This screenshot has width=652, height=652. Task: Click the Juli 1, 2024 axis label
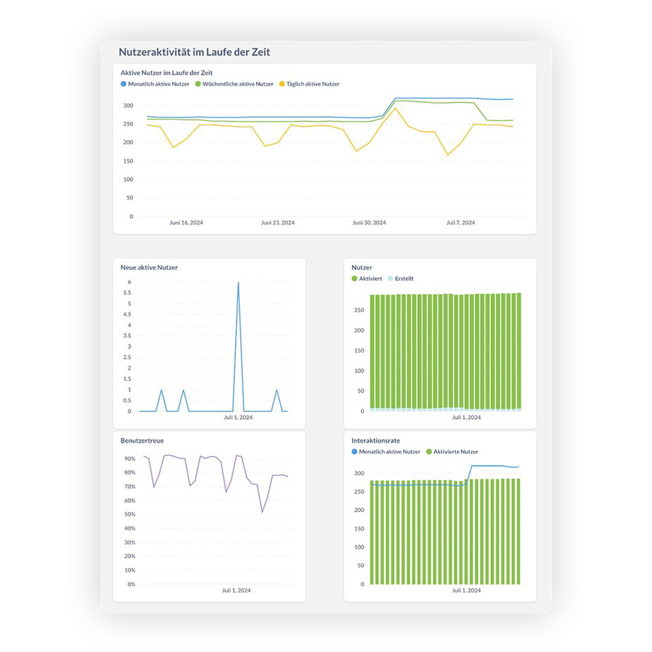(466, 416)
